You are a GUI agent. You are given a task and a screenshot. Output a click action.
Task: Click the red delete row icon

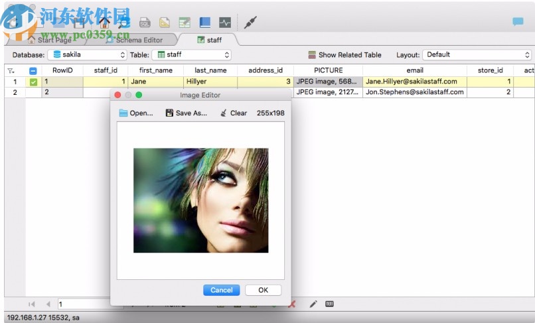tap(291, 304)
